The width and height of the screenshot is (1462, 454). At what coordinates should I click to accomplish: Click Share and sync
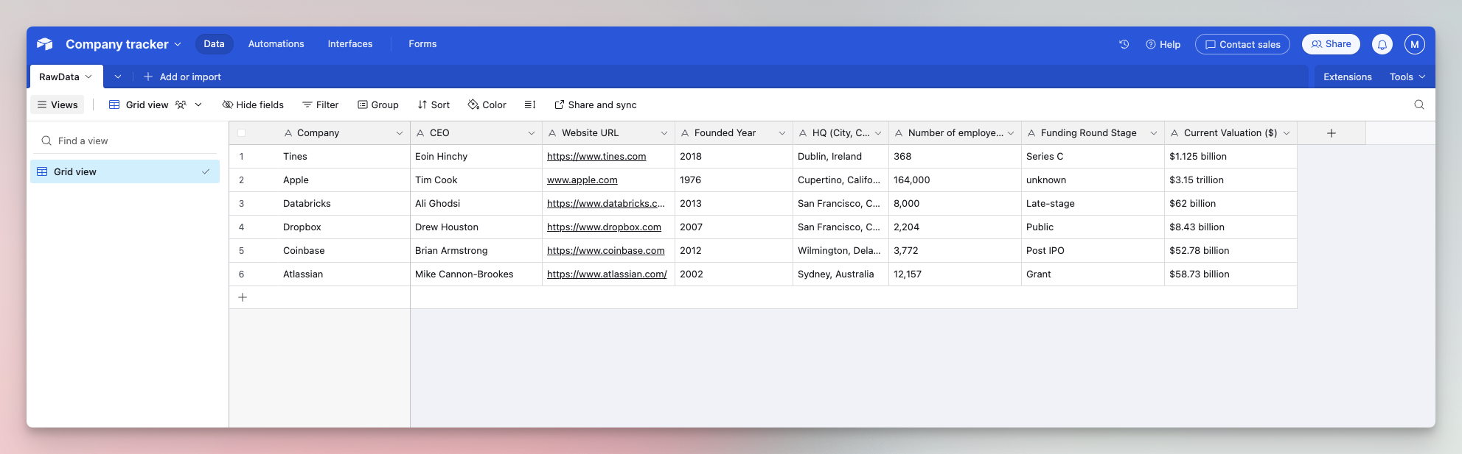pos(596,104)
